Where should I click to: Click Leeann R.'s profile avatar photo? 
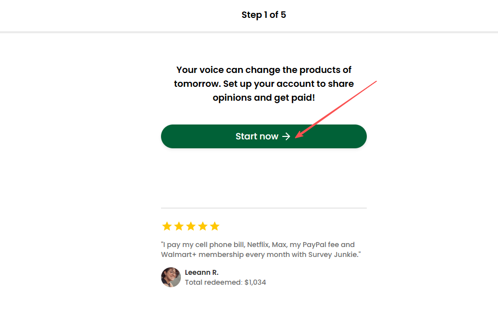(170, 277)
